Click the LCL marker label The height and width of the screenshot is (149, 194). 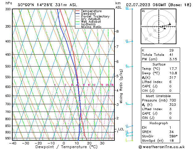coord(121,129)
